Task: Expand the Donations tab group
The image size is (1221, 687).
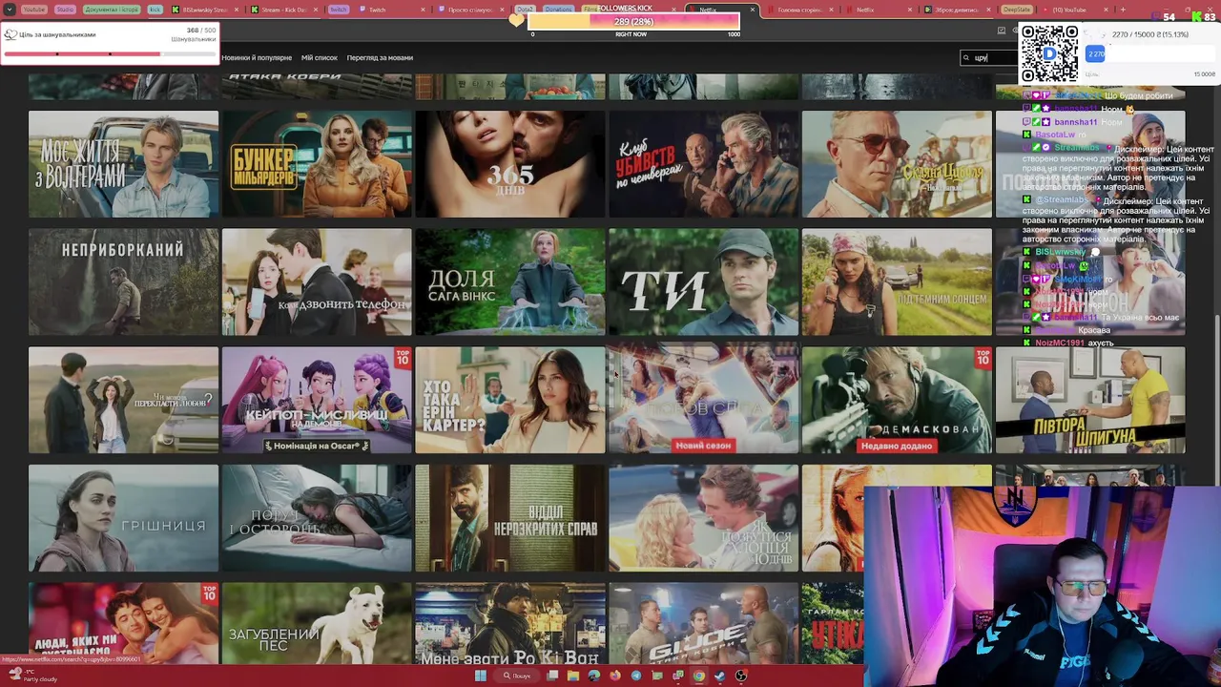Action: (558, 10)
